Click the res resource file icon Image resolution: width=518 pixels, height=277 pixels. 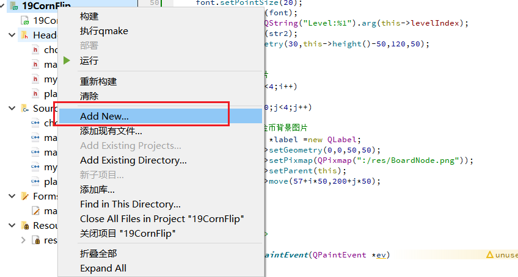36,240
